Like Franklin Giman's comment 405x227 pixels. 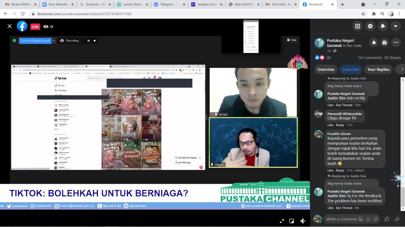point(330,171)
